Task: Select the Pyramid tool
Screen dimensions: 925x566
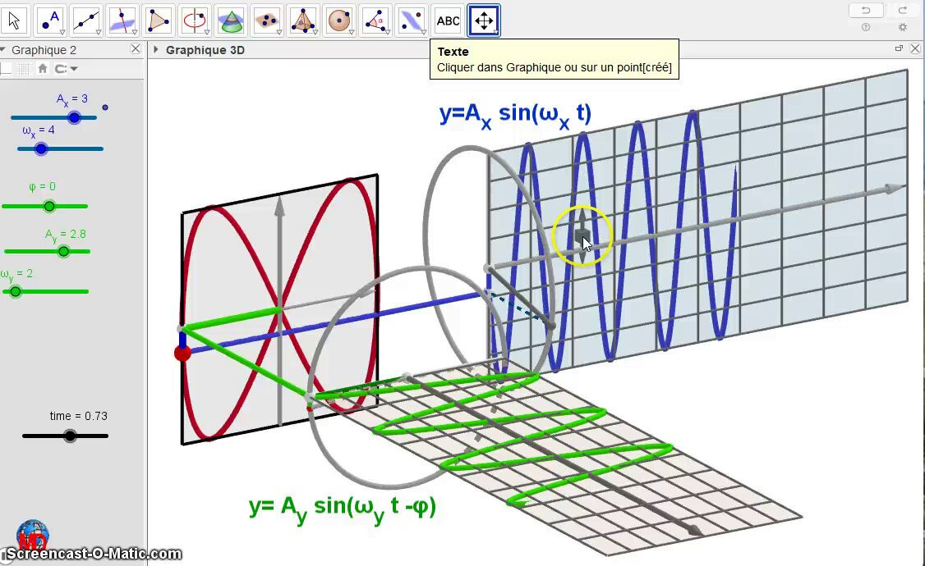Action: (302, 21)
